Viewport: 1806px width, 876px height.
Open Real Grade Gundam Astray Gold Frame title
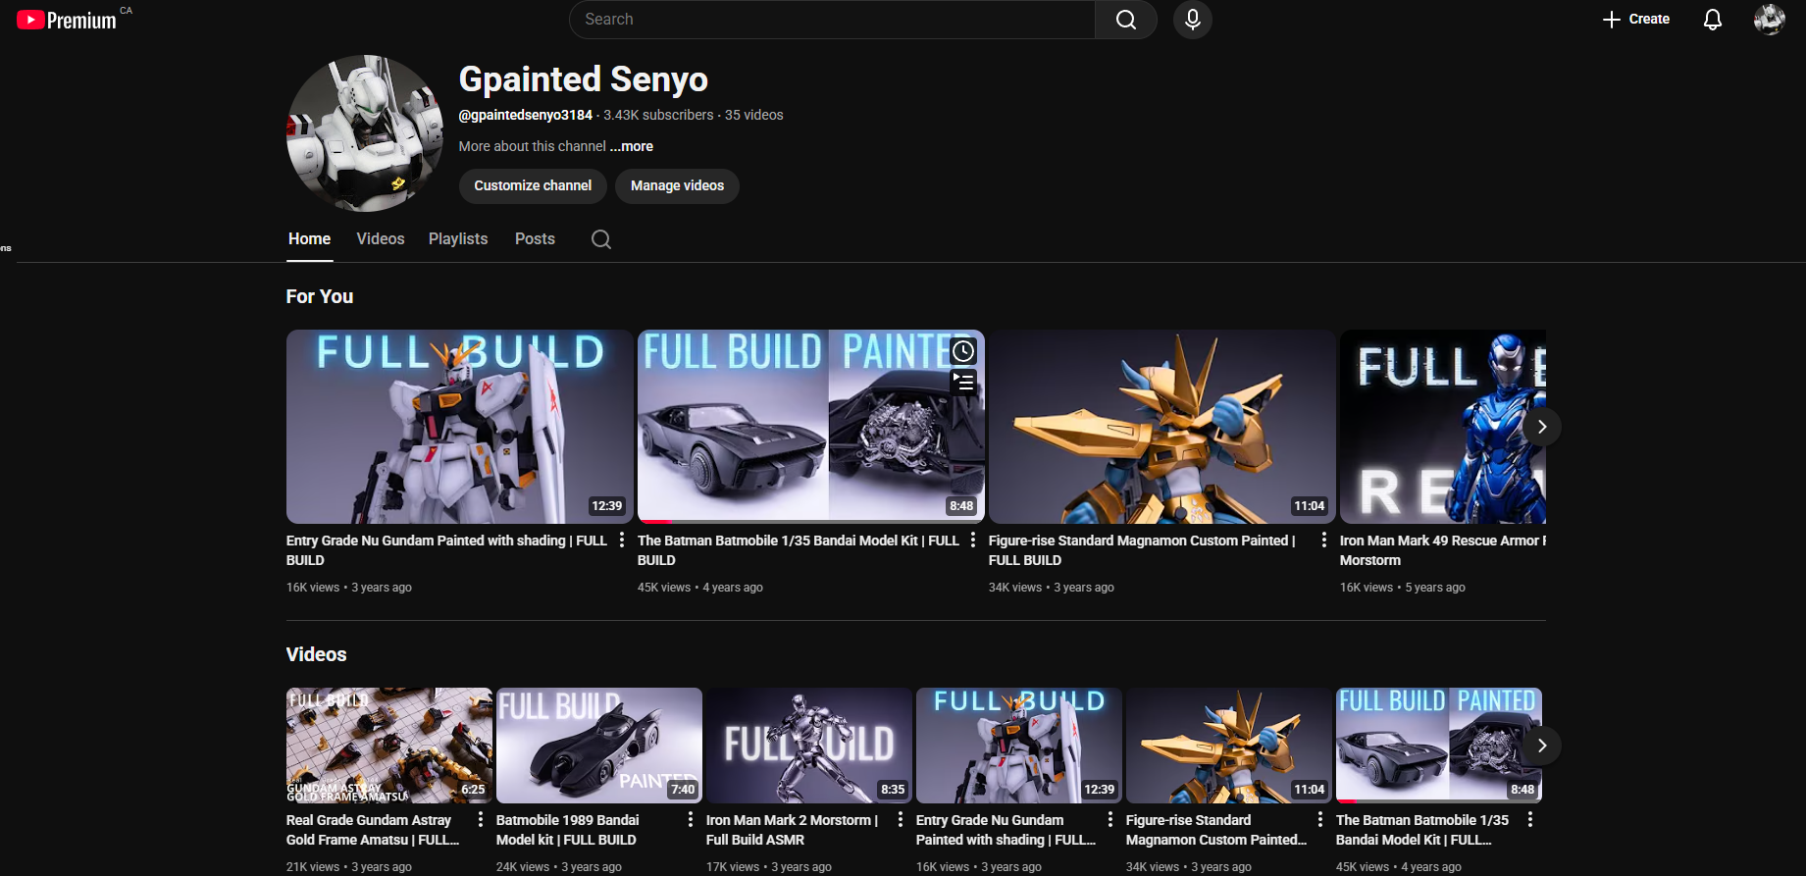click(x=373, y=830)
